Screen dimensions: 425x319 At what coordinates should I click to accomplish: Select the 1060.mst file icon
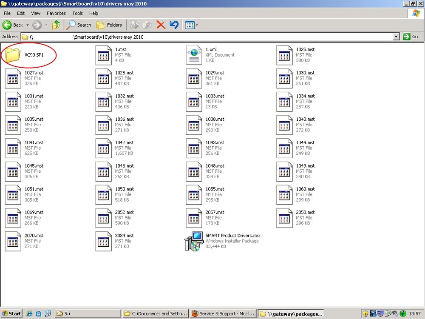[x=284, y=195]
